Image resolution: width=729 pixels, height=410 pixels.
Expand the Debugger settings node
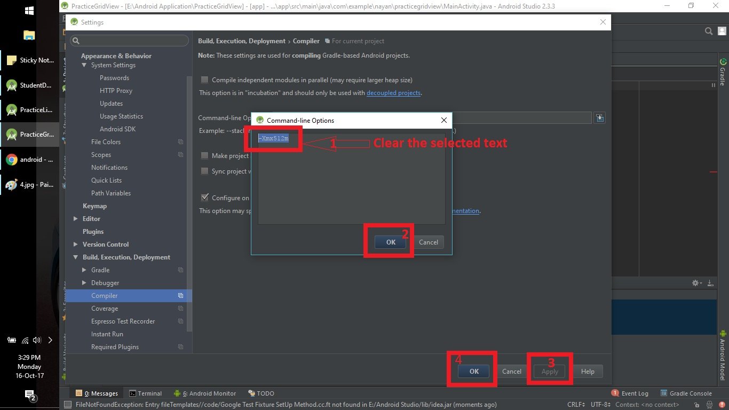[x=84, y=283]
